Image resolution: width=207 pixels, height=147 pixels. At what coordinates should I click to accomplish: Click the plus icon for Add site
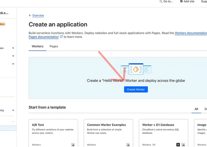click(181, 1)
